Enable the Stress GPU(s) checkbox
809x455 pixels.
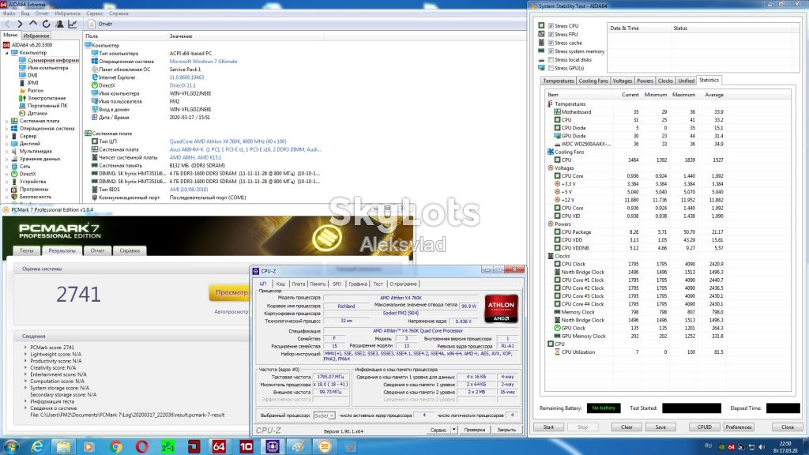pyautogui.click(x=551, y=68)
